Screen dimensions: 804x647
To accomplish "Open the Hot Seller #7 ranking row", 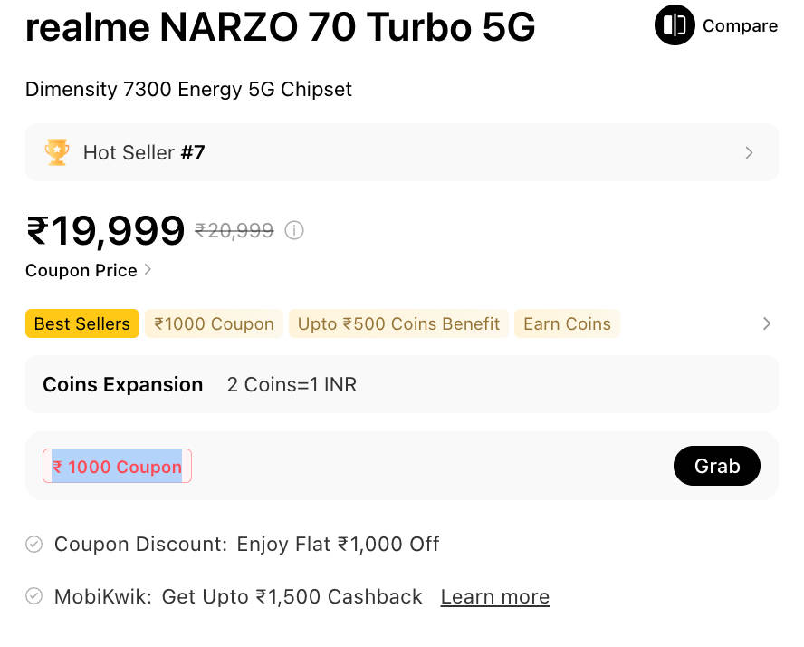I will pyautogui.click(x=401, y=152).
